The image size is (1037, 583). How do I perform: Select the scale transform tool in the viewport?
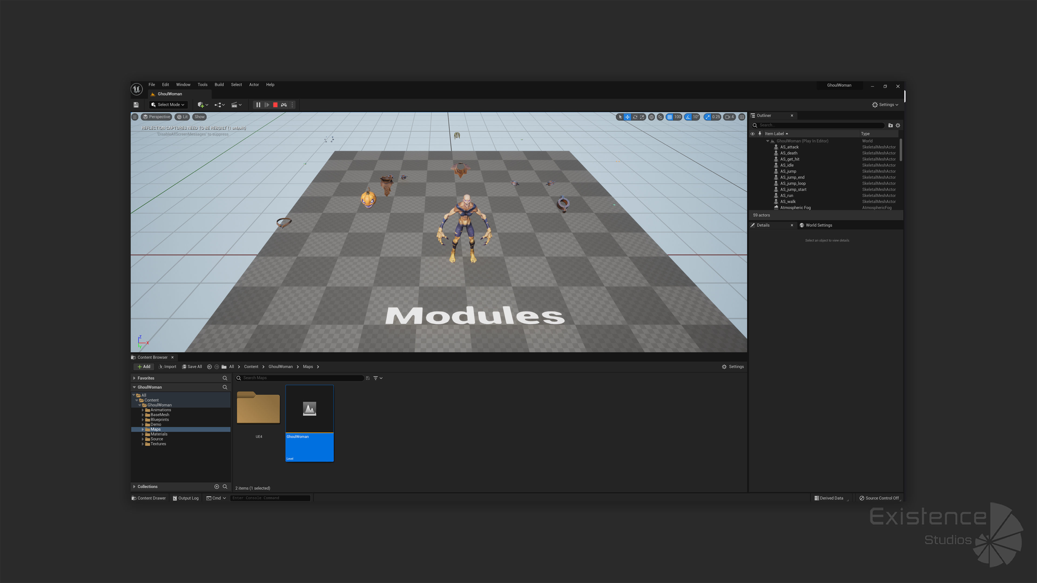coord(642,117)
